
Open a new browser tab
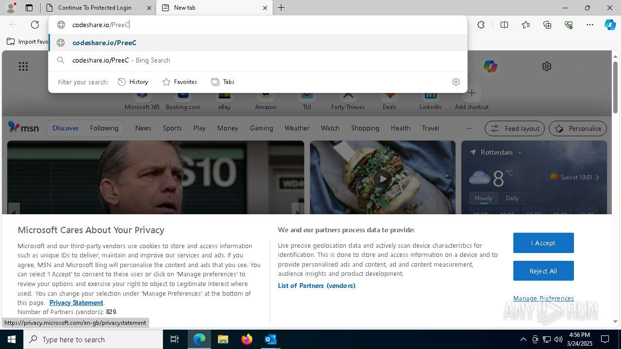click(281, 8)
